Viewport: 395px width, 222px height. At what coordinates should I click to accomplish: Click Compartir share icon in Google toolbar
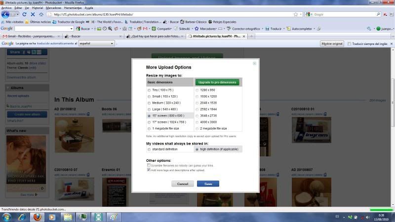tap(161, 29)
